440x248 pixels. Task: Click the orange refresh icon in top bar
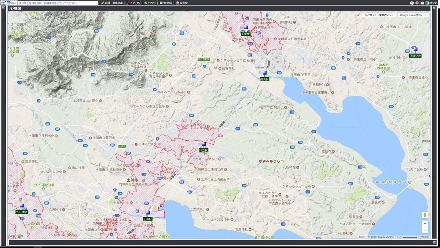[412, 3]
